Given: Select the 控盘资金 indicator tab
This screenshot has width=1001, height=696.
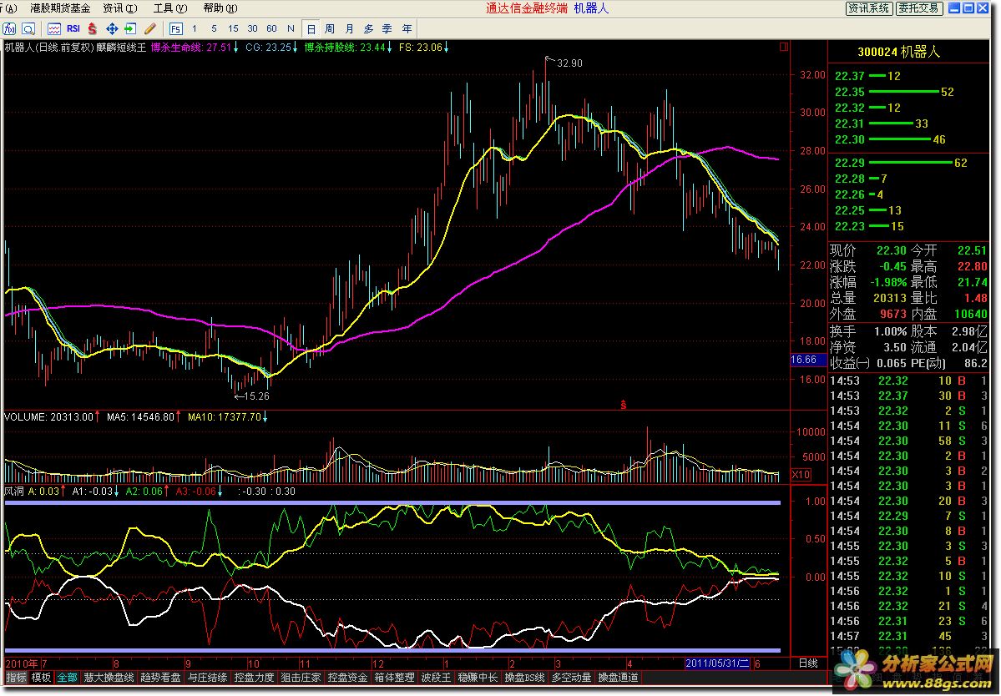Looking at the screenshot, I should click(347, 678).
